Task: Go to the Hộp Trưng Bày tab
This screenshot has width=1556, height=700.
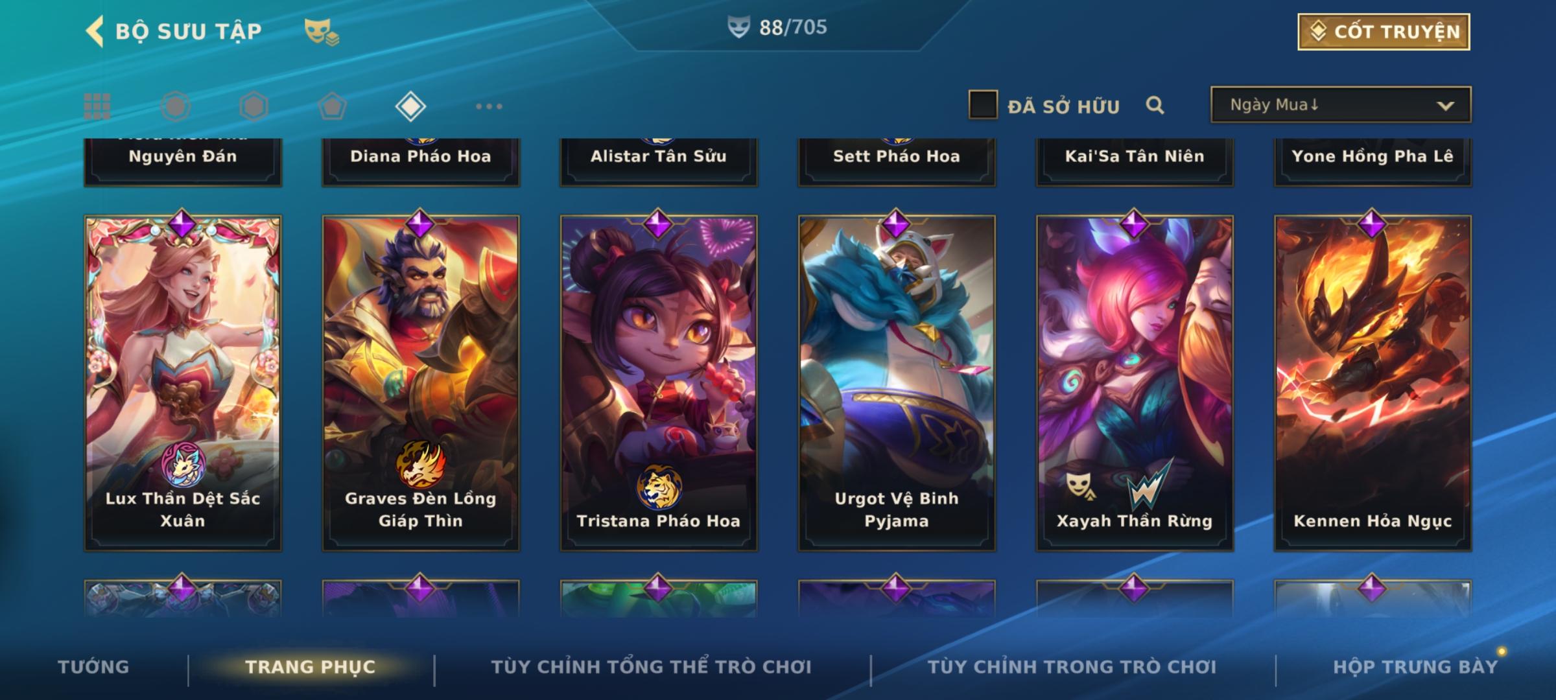Action: pos(1415,667)
